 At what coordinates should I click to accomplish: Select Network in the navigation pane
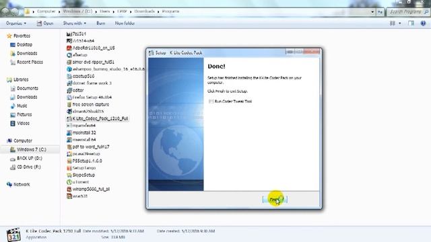(22, 184)
